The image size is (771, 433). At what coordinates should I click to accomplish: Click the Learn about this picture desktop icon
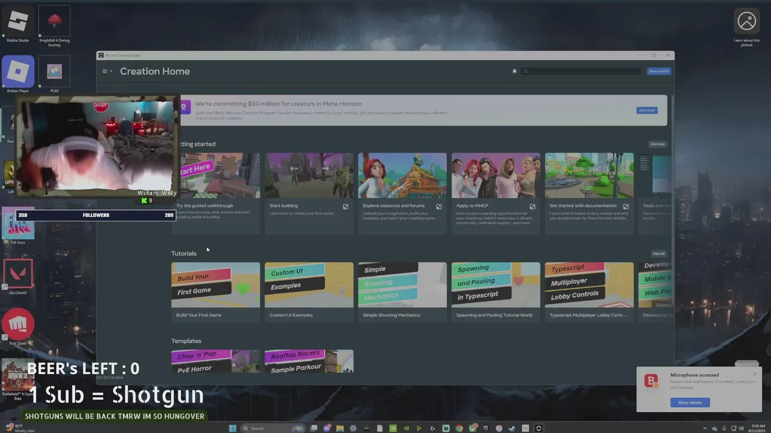click(747, 26)
